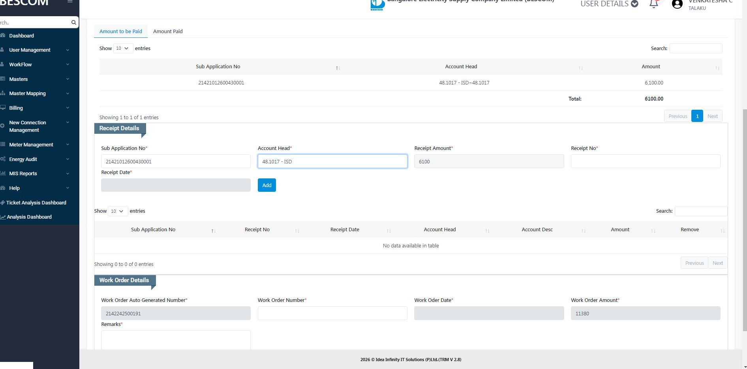Sort receipts table by Receipt No
747x369 pixels.
click(x=297, y=231)
